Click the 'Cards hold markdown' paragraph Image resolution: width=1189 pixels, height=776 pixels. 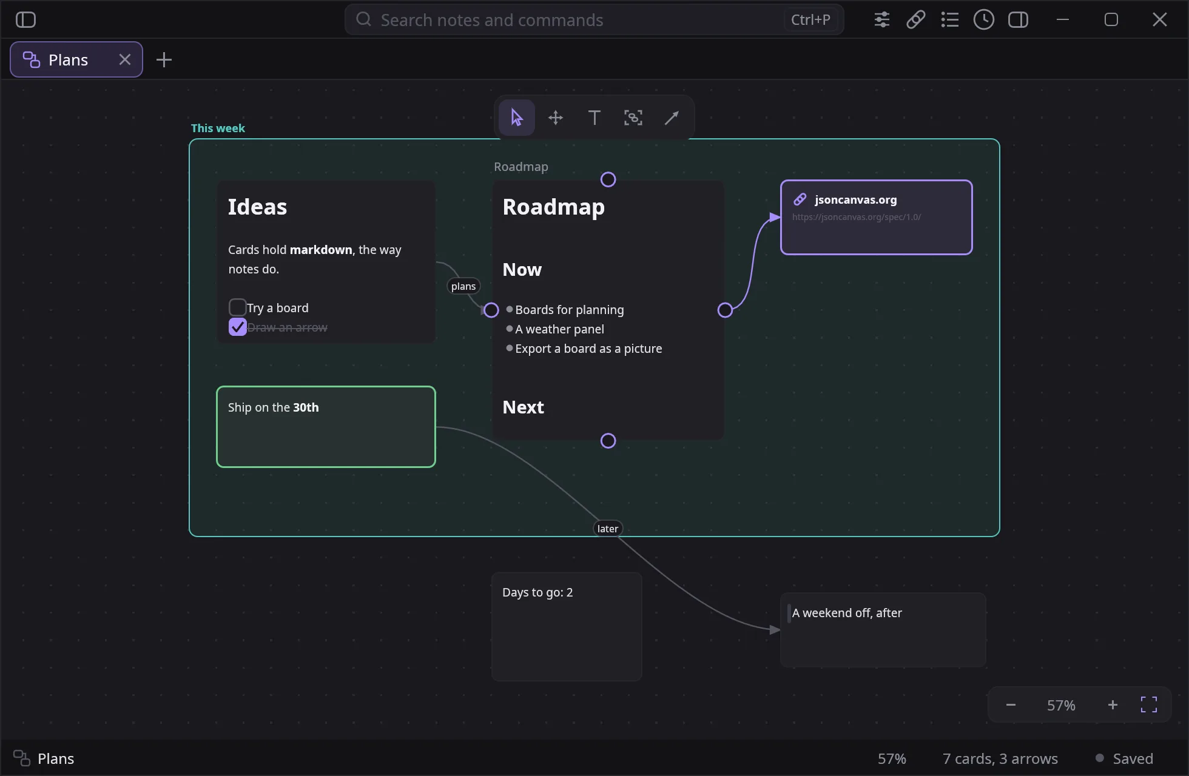315,259
